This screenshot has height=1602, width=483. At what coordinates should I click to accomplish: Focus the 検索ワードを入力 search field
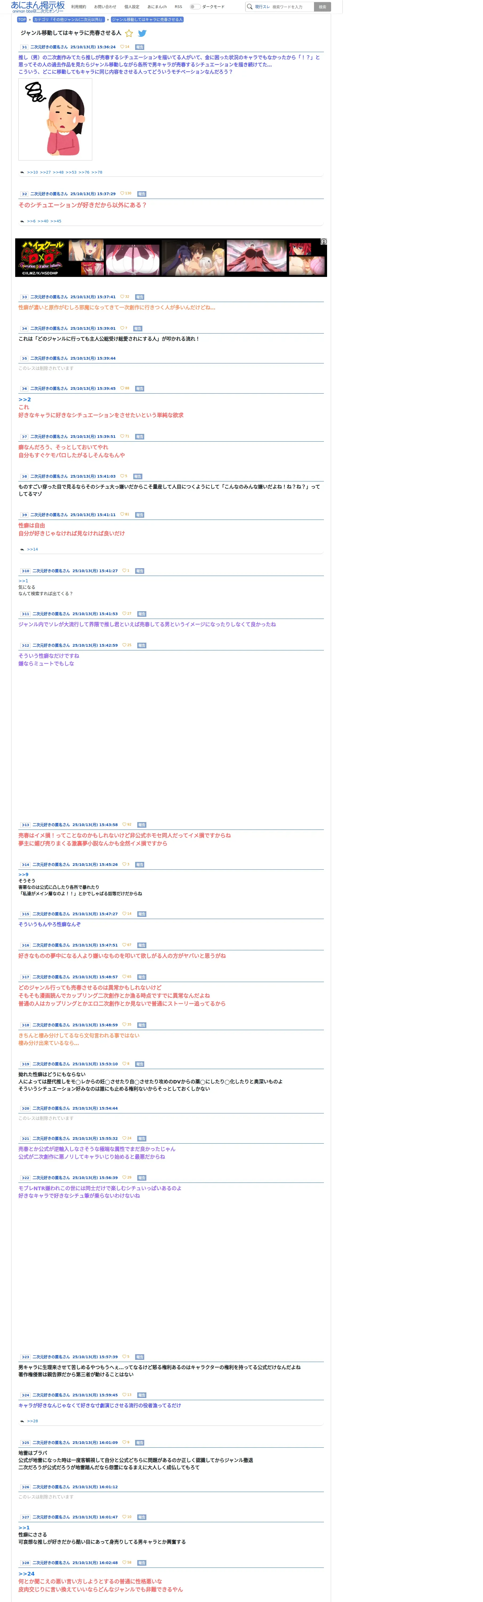click(x=292, y=7)
